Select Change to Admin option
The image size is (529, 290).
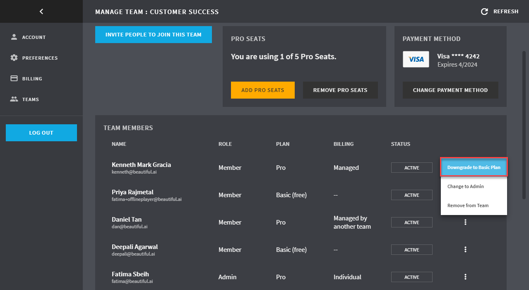coord(474,186)
